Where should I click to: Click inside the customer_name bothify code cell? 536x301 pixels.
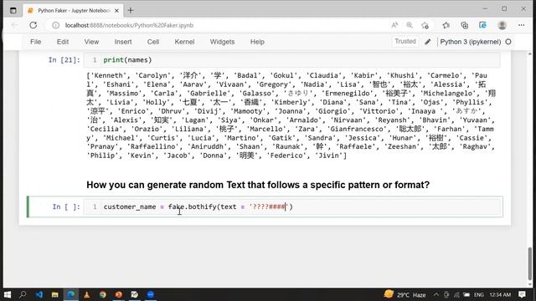tap(293, 207)
